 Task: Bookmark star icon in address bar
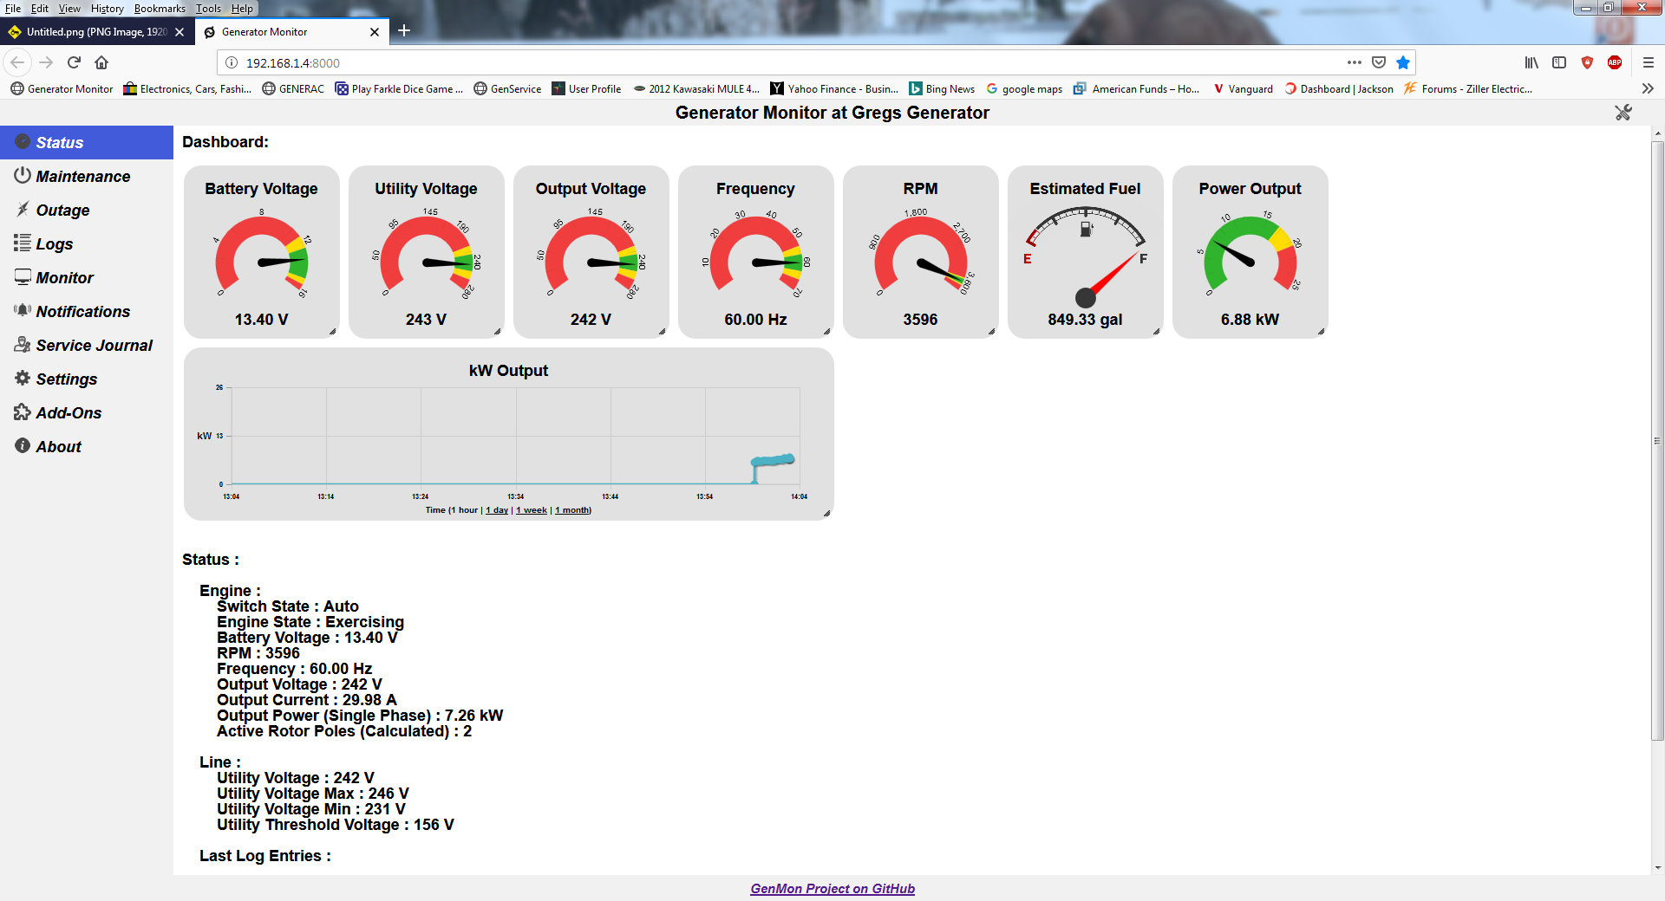pos(1403,62)
